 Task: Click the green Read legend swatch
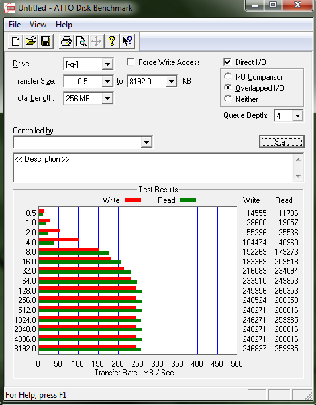point(187,200)
